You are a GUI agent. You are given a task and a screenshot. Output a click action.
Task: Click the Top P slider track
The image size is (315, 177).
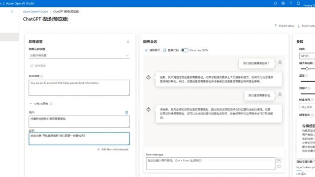pyautogui.click(x=308, y=94)
